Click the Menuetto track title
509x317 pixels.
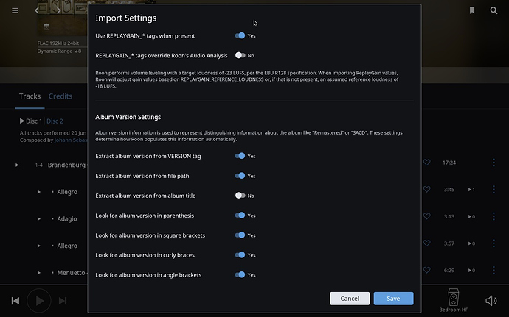[71, 273]
